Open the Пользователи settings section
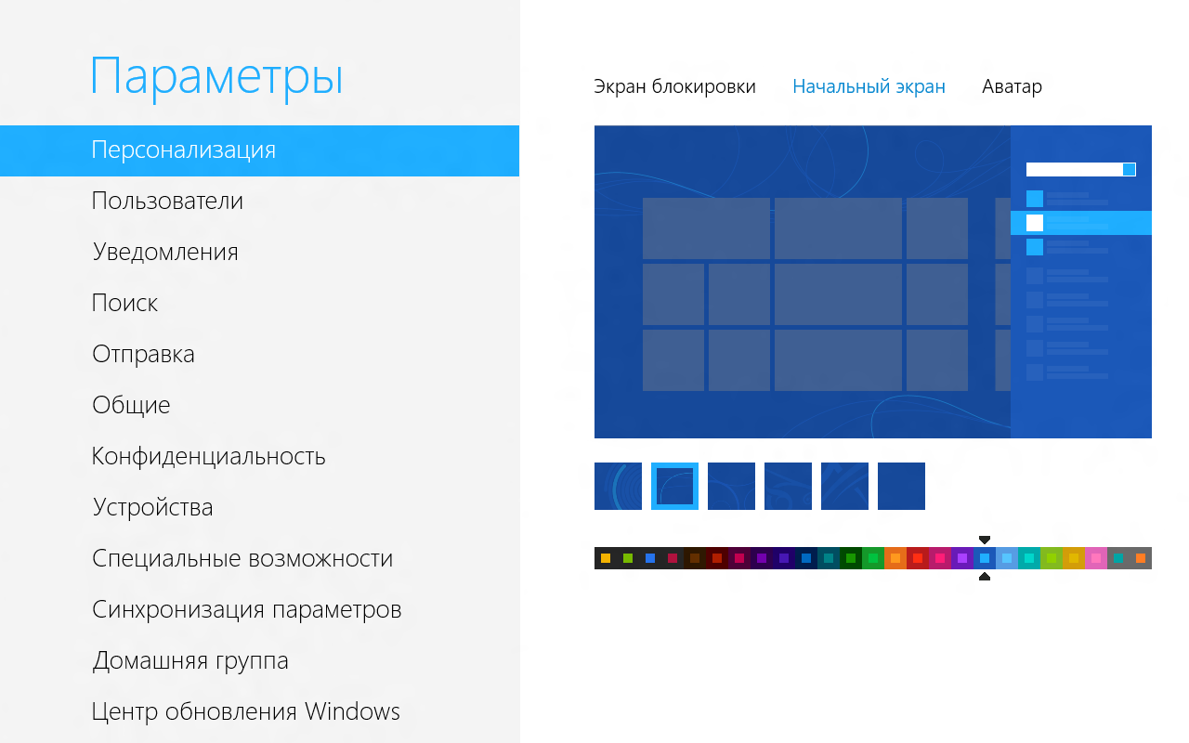 coord(167,202)
